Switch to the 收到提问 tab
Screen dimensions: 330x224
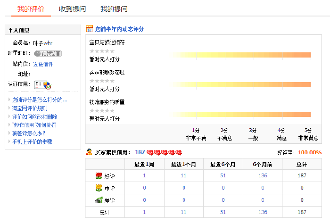tap(73, 9)
